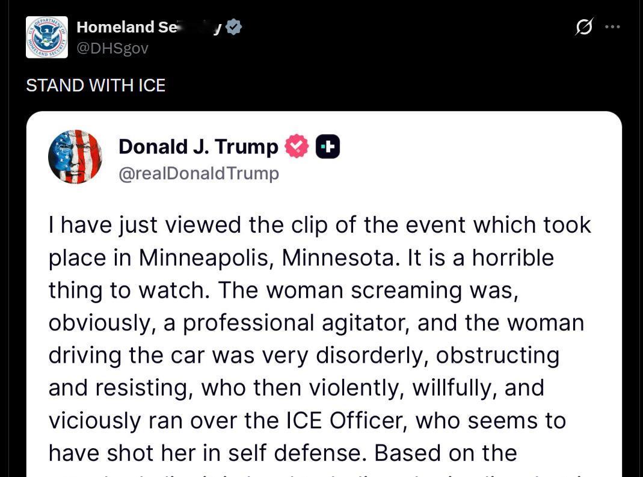
Task: Open the Homeland Security profile avatar
Action: pyautogui.click(x=46, y=37)
